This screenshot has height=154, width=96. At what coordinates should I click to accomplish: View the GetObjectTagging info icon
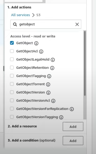[x=49, y=76]
